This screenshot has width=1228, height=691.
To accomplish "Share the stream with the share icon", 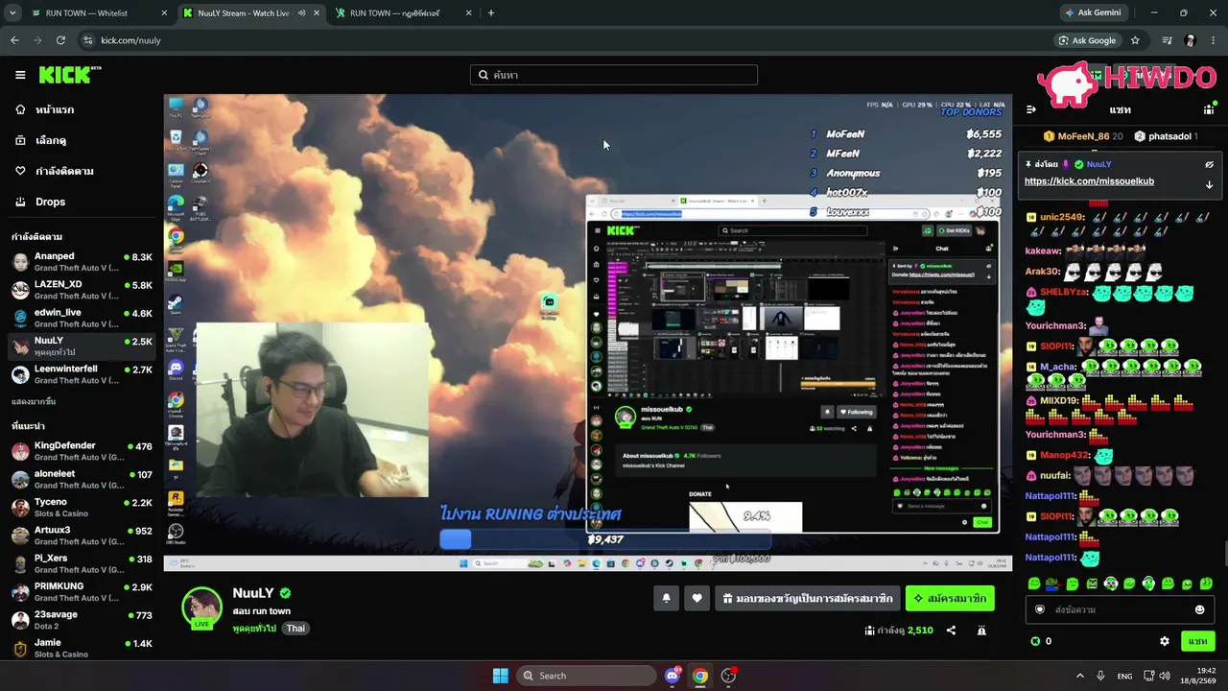I will tap(951, 631).
